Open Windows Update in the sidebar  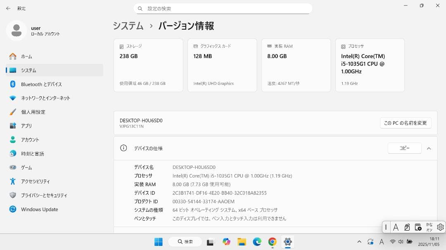pos(39,209)
